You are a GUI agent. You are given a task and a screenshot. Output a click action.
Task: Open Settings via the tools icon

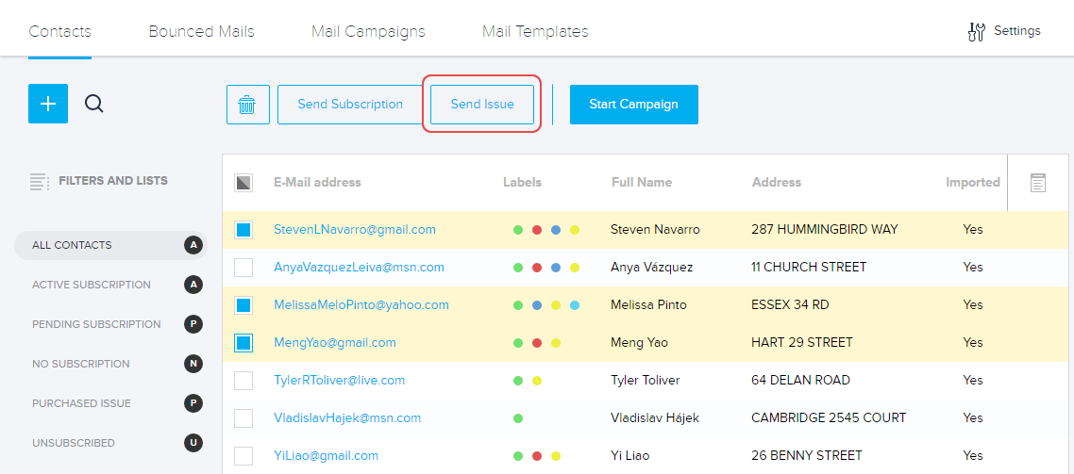977,32
